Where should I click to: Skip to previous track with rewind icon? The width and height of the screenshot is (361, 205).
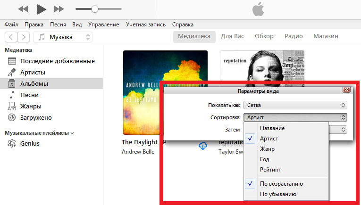point(23,8)
